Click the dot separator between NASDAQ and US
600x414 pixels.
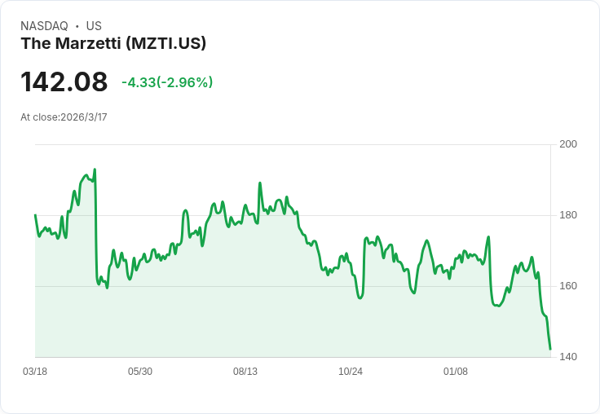(77, 26)
